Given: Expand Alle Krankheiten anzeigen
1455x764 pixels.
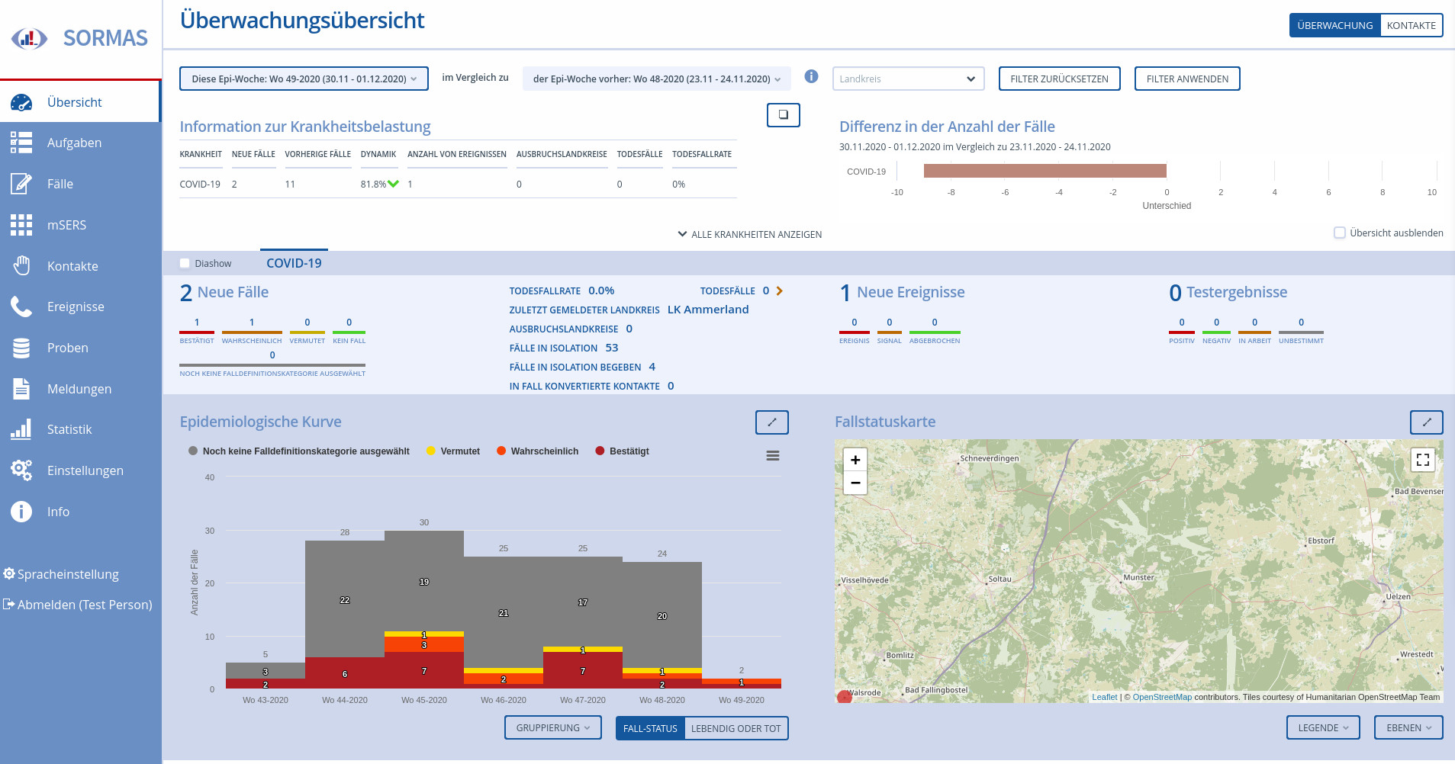Looking at the screenshot, I should pyautogui.click(x=749, y=235).
